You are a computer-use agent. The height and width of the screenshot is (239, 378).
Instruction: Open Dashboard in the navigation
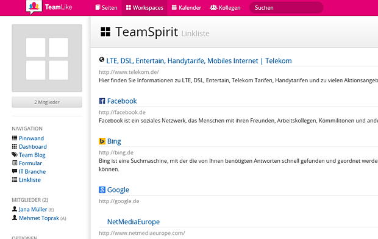(x=33, y=147)
